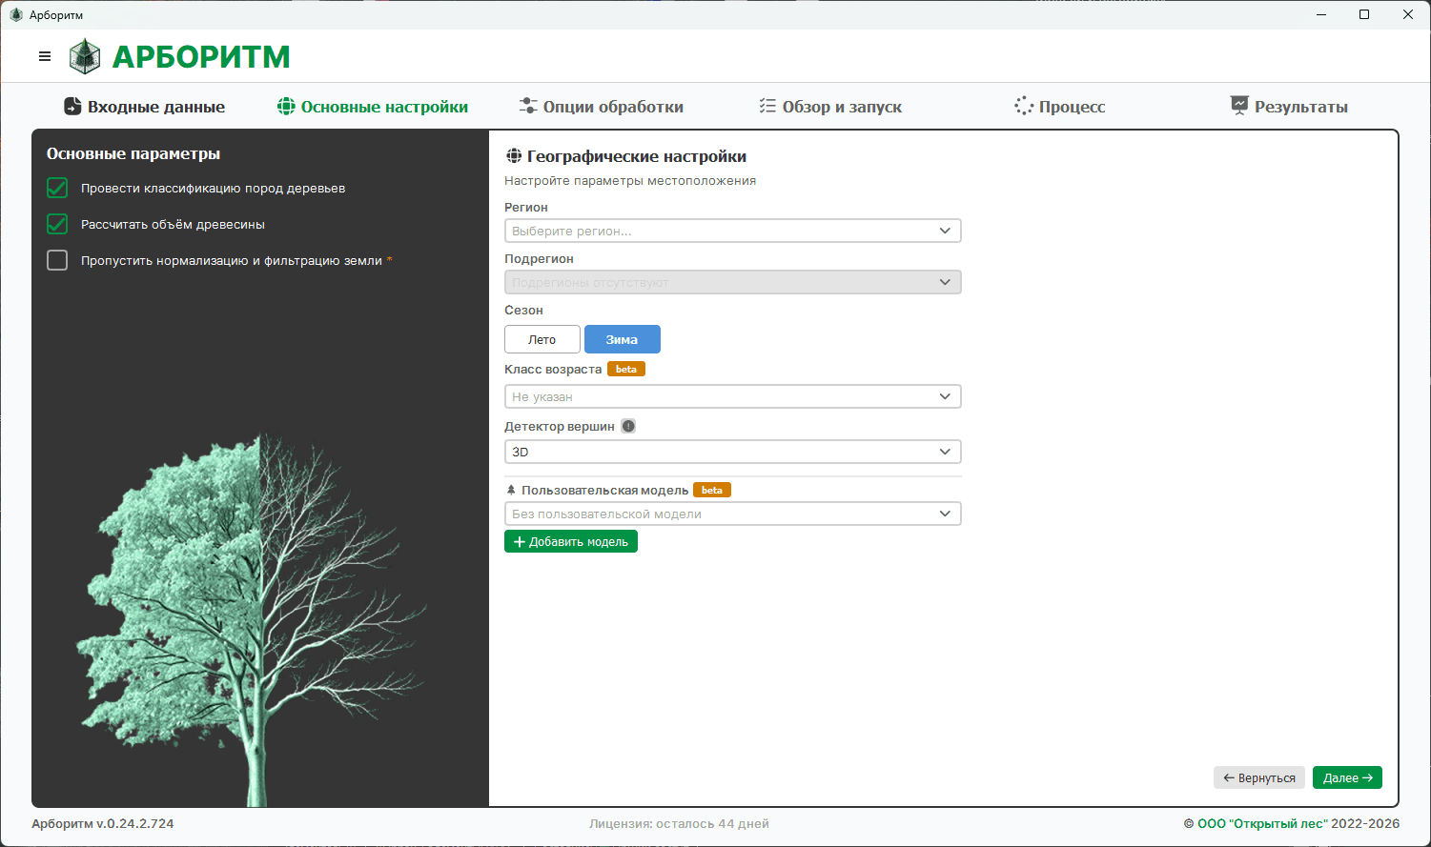This screenshot has width=1431, height=847.
Task: Click the Вернуться back button
Action: point(1259,777)
